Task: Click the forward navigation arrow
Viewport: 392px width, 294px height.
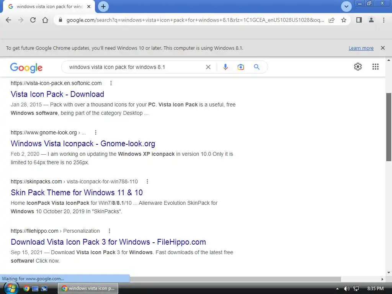Action: [21, 20]
